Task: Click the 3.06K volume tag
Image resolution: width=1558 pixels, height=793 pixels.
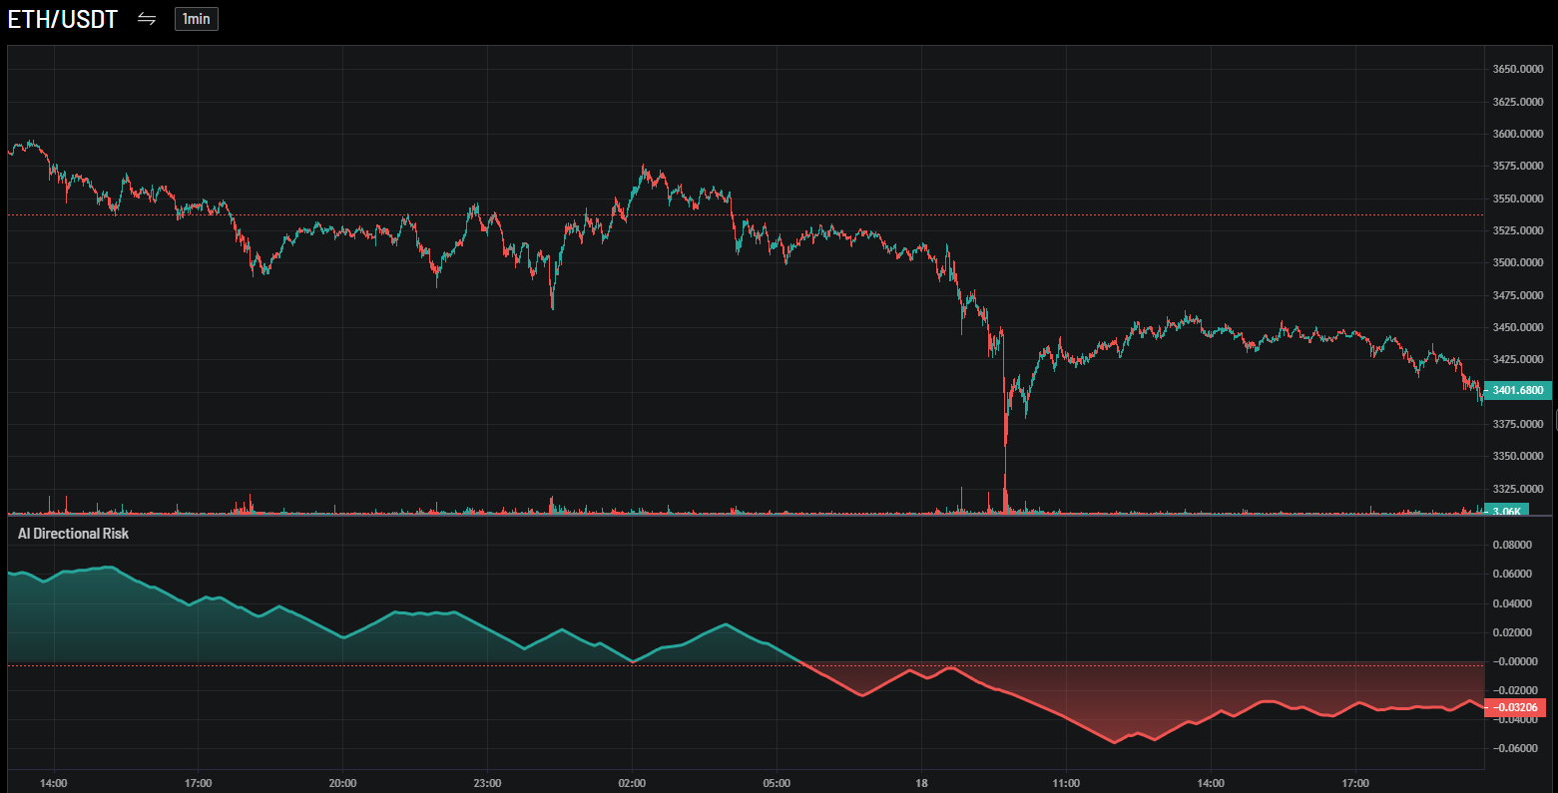Action: (1506, 511)
